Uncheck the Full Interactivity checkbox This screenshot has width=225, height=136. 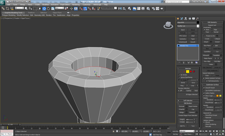point(207,81)
